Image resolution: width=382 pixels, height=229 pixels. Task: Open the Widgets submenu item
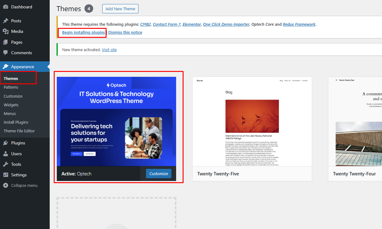click(x=11, y=105)
